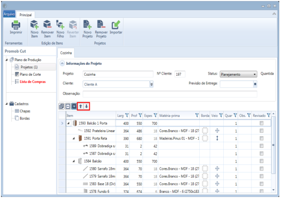Create a child item with Novo Filho
The width and height of the screenshot is (281, 198).
click(x=60, y=25)
